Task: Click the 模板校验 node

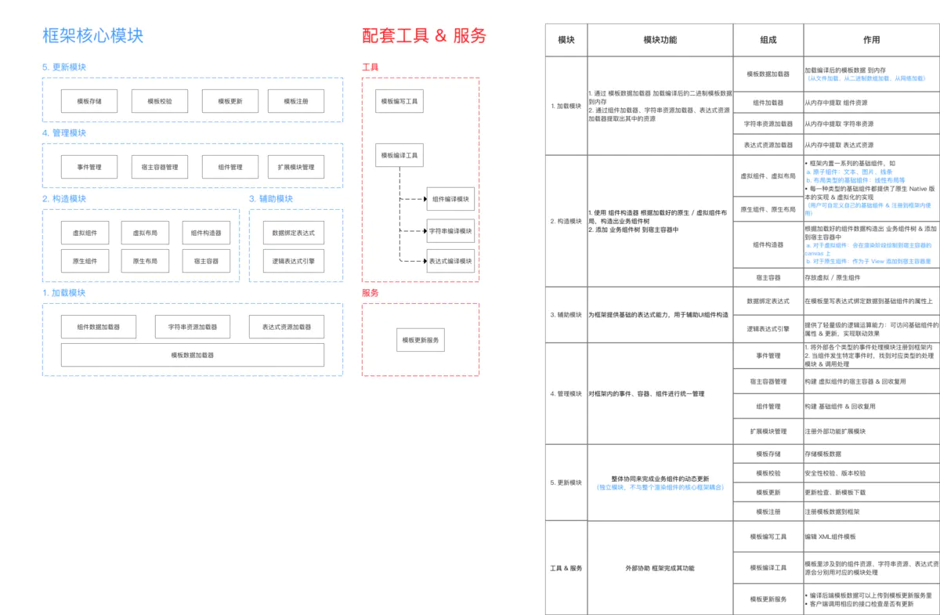Action: 158,101
